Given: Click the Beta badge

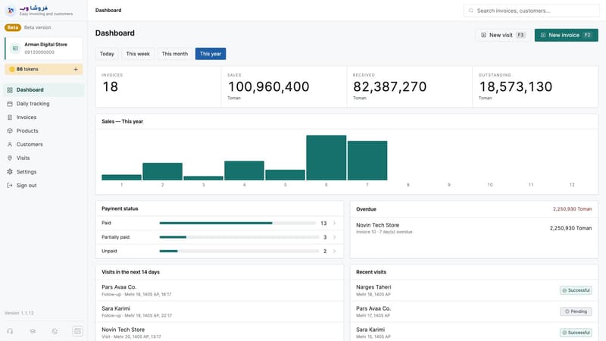Looking at the screenshot, I should (13, 27).
